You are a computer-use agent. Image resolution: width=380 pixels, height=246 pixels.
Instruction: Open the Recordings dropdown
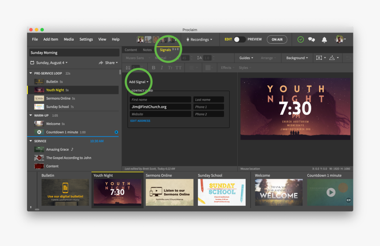point(199,39)
